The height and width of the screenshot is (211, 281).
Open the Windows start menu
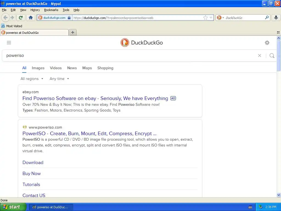[13, 207]
